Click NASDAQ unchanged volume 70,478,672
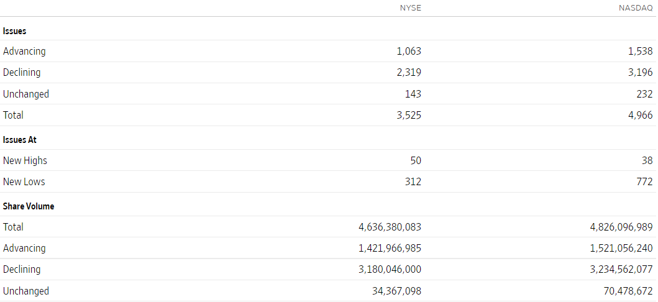 (x=628, y=291)
